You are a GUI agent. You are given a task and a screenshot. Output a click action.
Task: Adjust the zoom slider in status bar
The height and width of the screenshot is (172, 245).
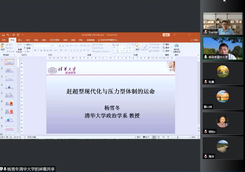coord(178,137)
